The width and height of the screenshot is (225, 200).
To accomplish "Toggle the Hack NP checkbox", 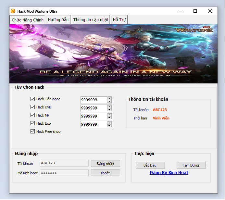I will [x=32, y=115].
